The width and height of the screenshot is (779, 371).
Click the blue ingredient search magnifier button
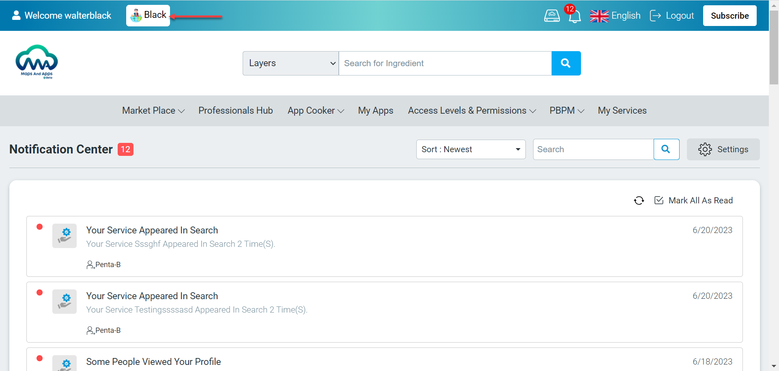point(566,63)
